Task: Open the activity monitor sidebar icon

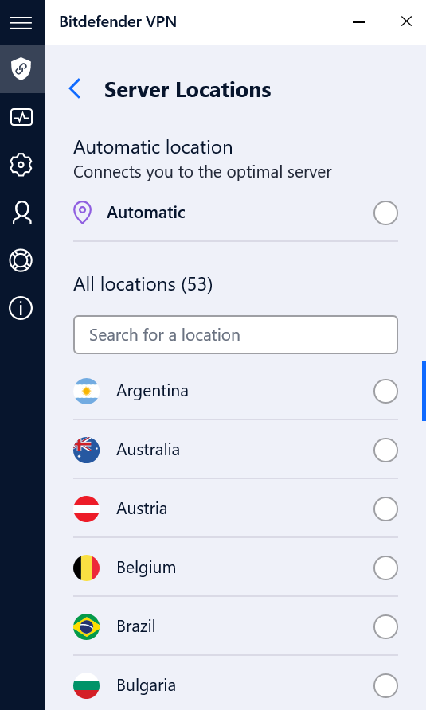Action: click(21, 117)
